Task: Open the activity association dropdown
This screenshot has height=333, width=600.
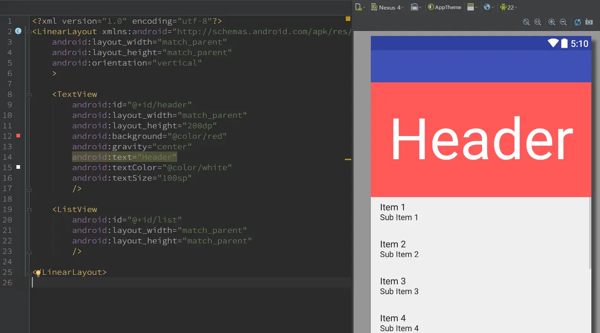Action: pos(472,7)
